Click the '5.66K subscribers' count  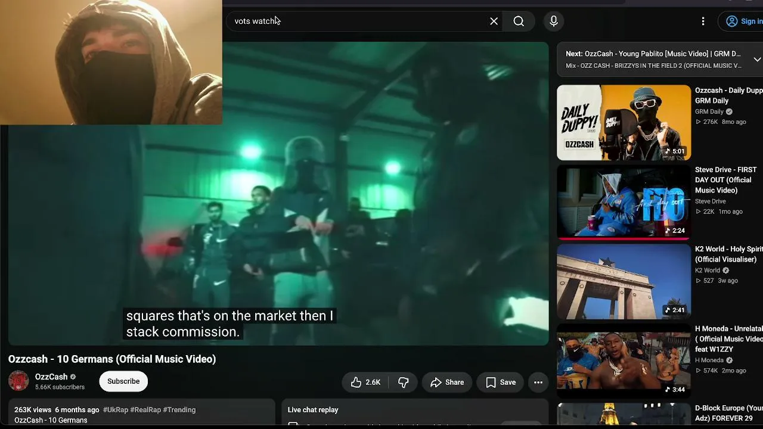pyautogui.click(x=60, y=387)
